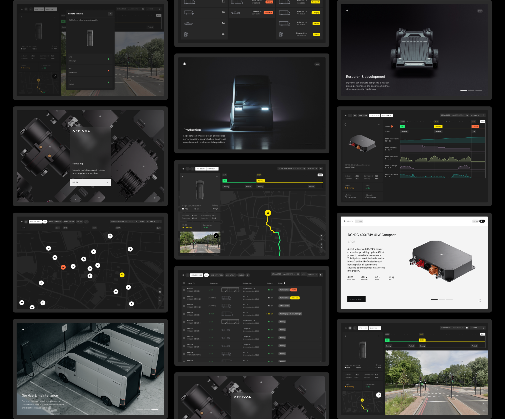Select second carousel indicator on DC/DC product page

tap(442, 299)
